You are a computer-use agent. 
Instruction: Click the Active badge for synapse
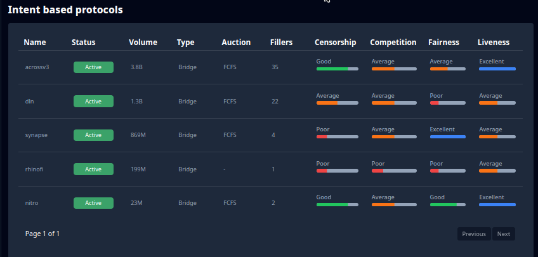click(93, 135)
